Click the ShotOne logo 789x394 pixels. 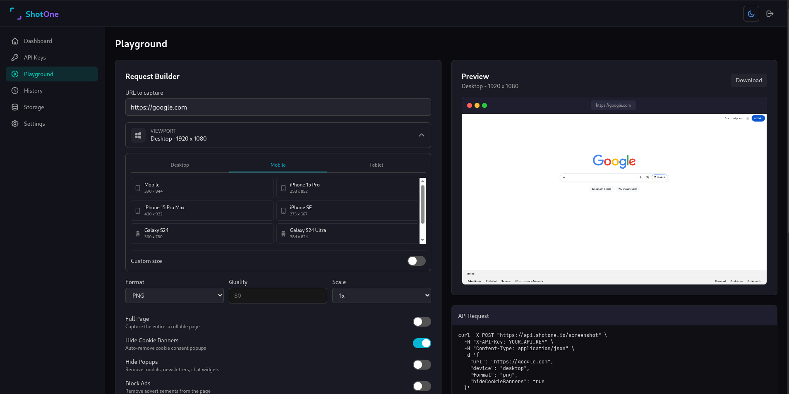35,14
